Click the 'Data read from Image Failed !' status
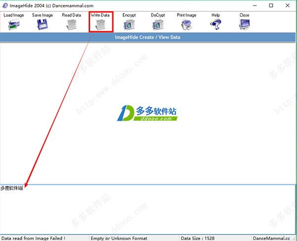The height and width of the screenshot is (241, 297). click(34, 238)
